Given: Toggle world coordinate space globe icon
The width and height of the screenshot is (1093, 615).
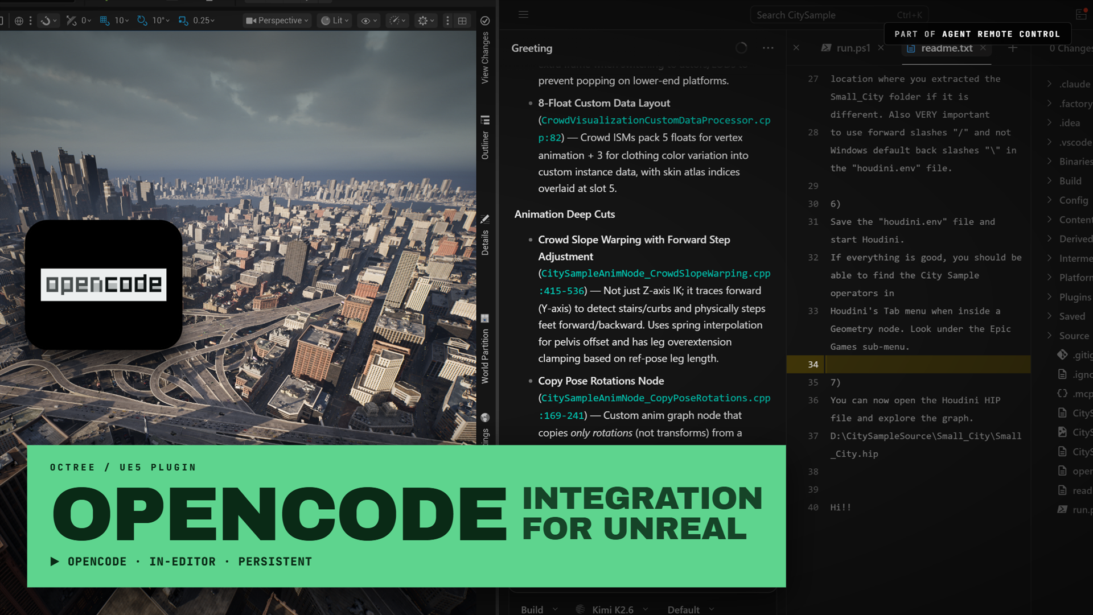Looking at the screenshot, I should tap(19, 20).
